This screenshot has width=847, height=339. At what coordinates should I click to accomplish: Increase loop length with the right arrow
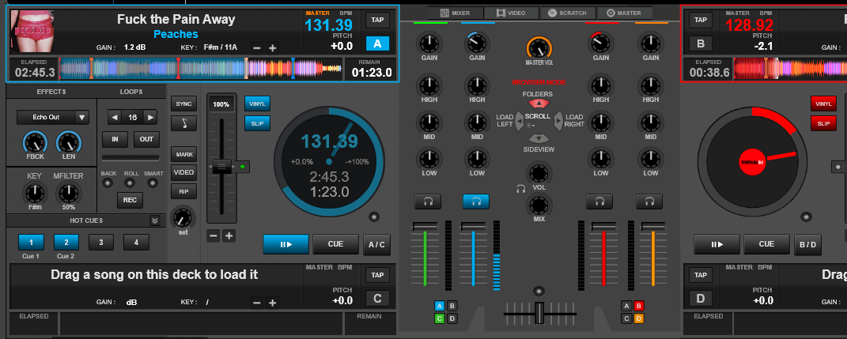(150, 118)
